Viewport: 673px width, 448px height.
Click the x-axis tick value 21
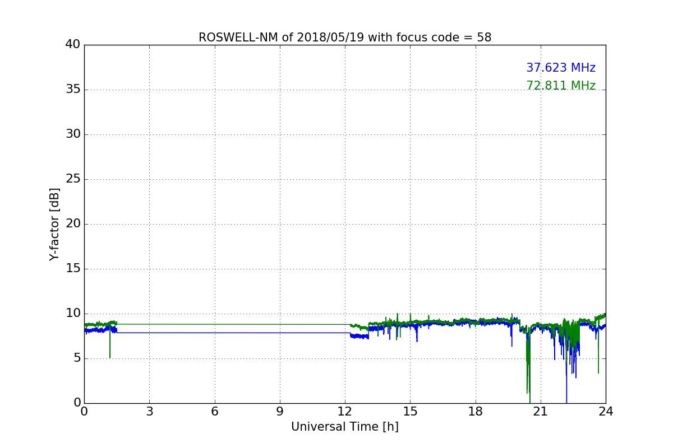tap(541, 412)
